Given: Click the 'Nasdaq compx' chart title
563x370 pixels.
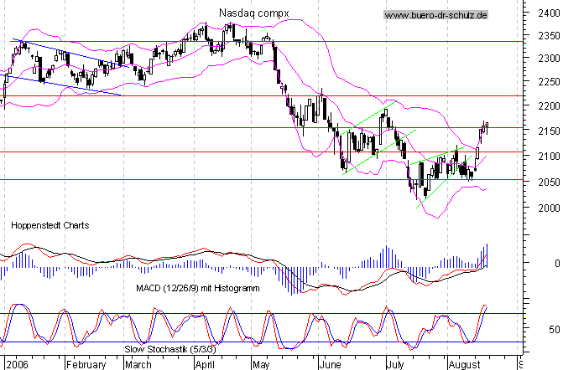Looking at the screenshot, I should [x=254, y=13].
